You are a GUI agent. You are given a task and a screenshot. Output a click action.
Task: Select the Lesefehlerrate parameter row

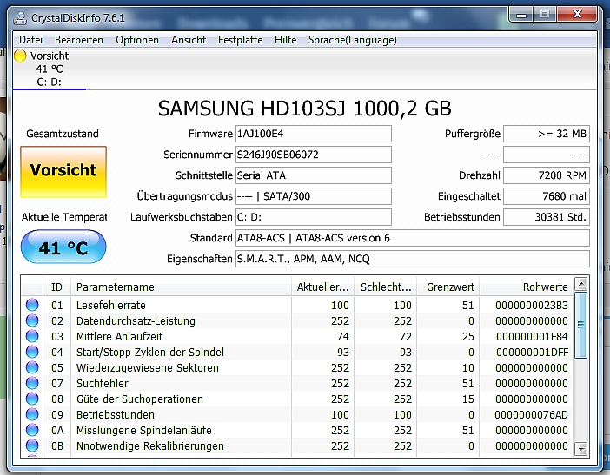(x=297, y=305)
